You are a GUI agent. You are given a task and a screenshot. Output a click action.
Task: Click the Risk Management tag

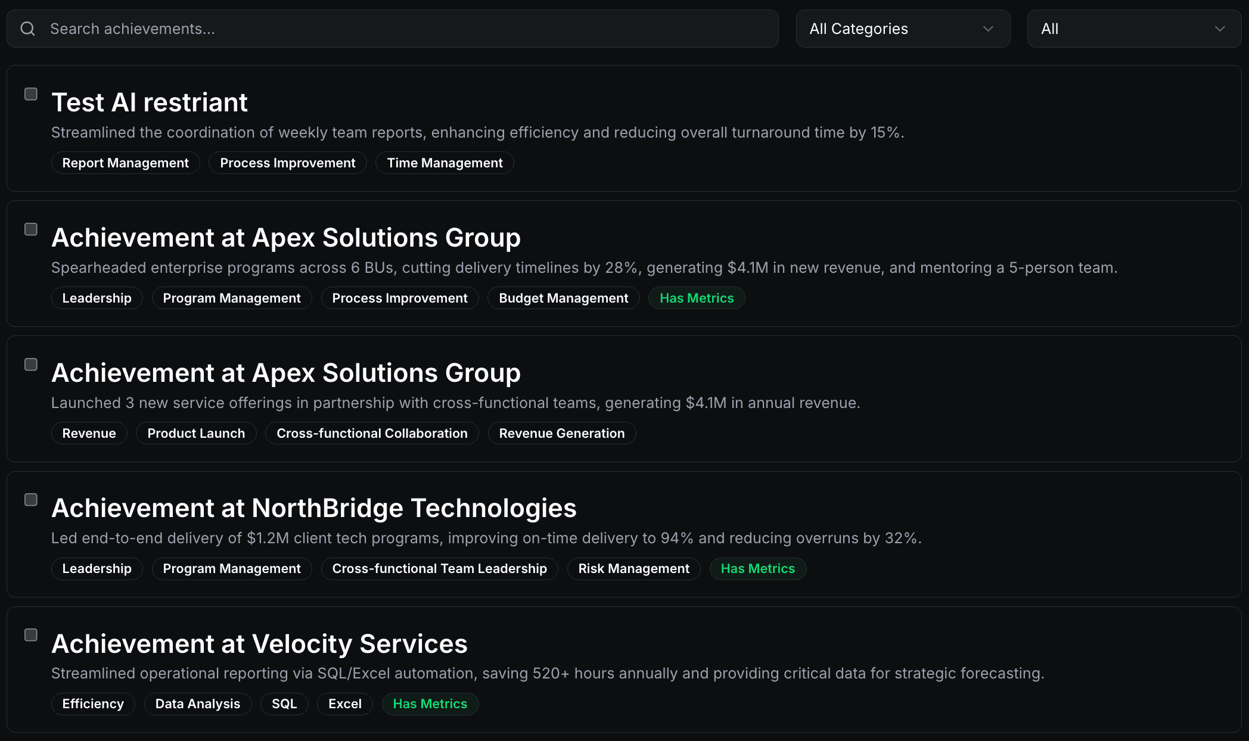(x=633, y=569)
